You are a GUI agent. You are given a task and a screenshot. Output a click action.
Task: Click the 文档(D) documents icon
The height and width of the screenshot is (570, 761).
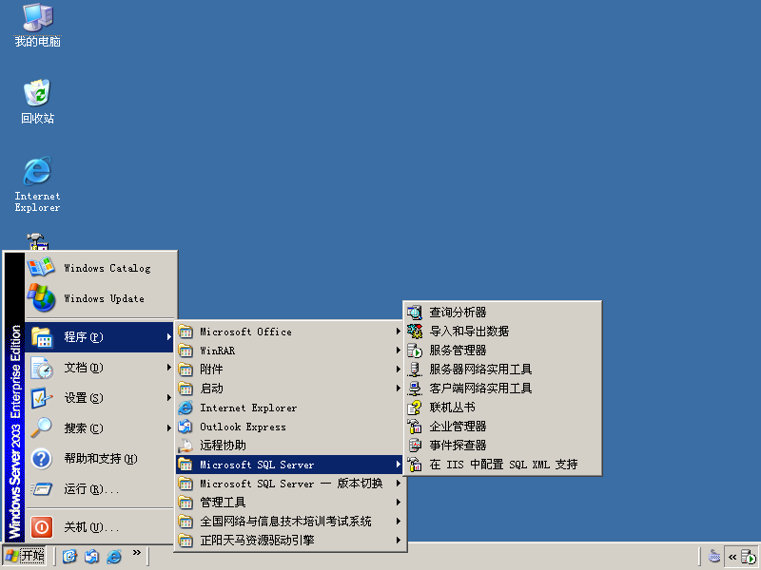[42, 368]
